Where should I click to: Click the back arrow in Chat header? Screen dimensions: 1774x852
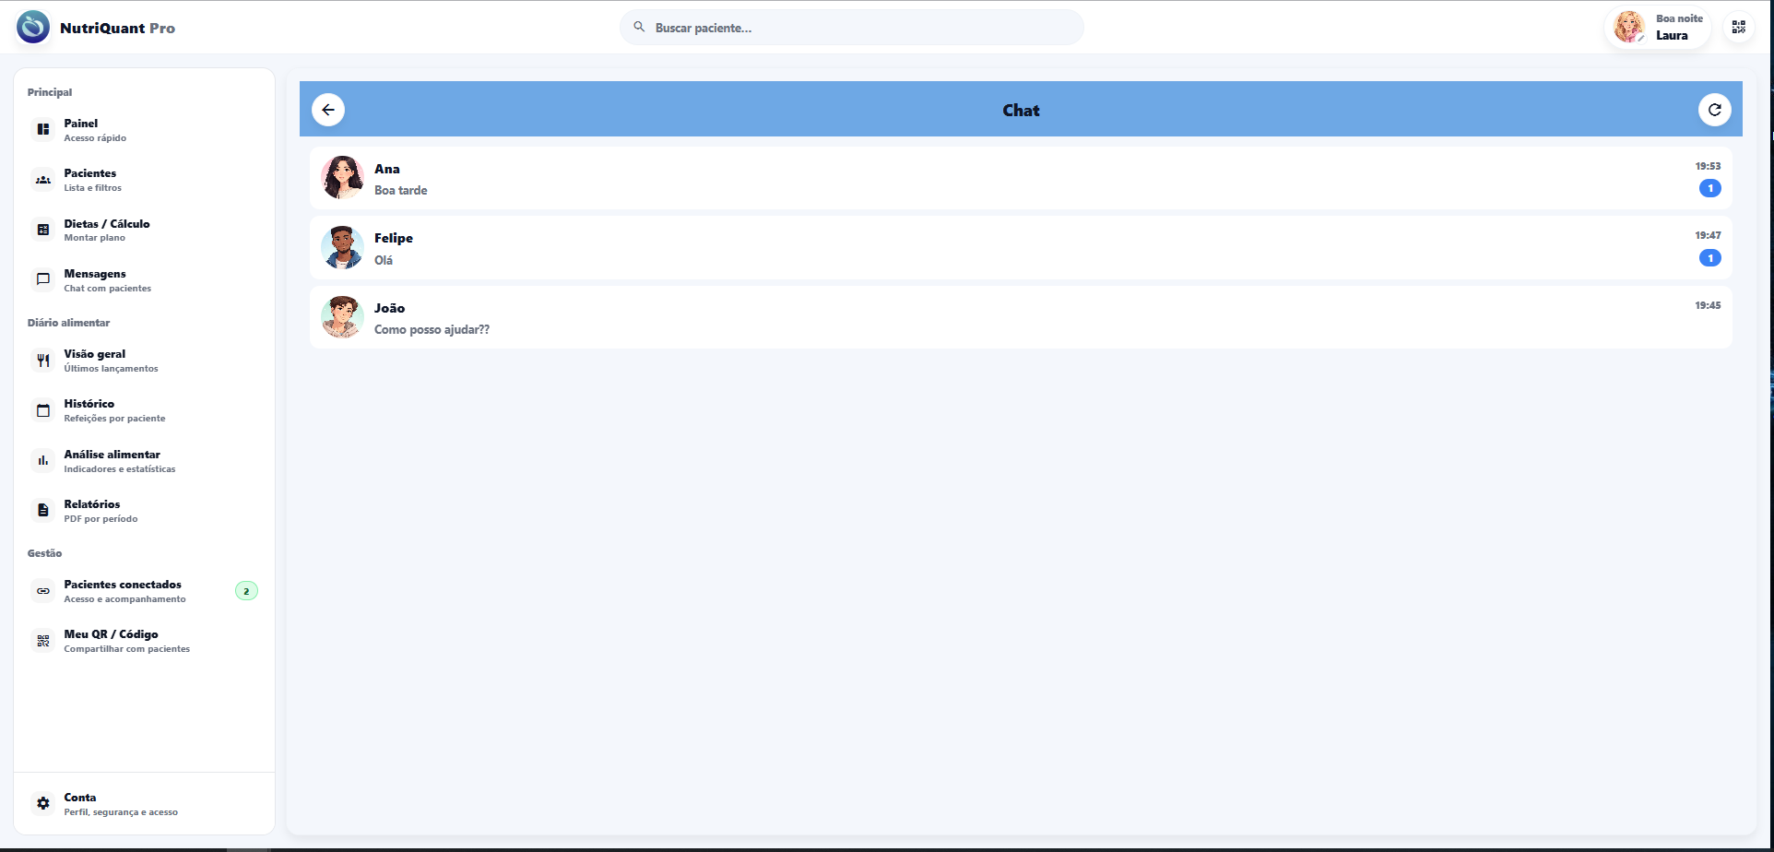[328, 110]
